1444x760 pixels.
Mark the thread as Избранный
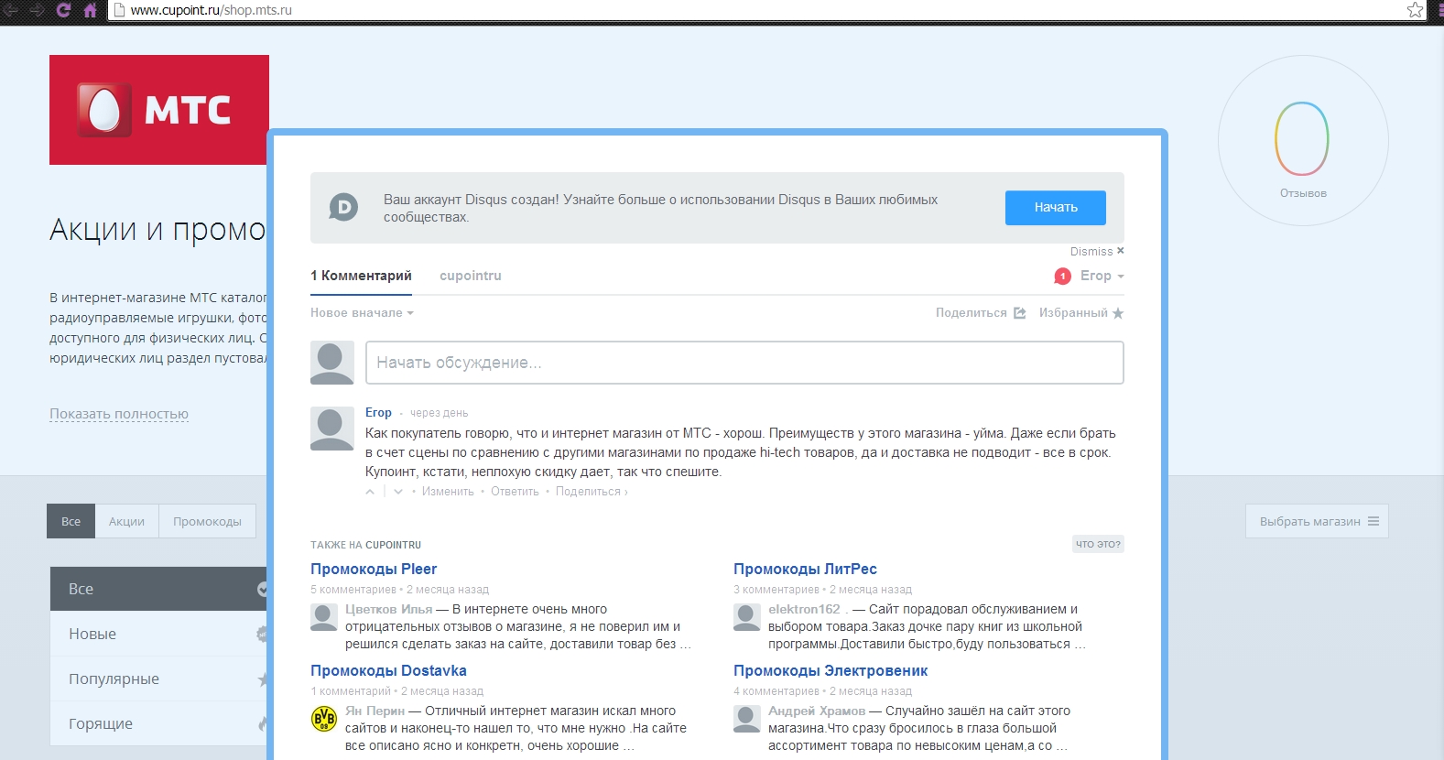coord(1081,313)
